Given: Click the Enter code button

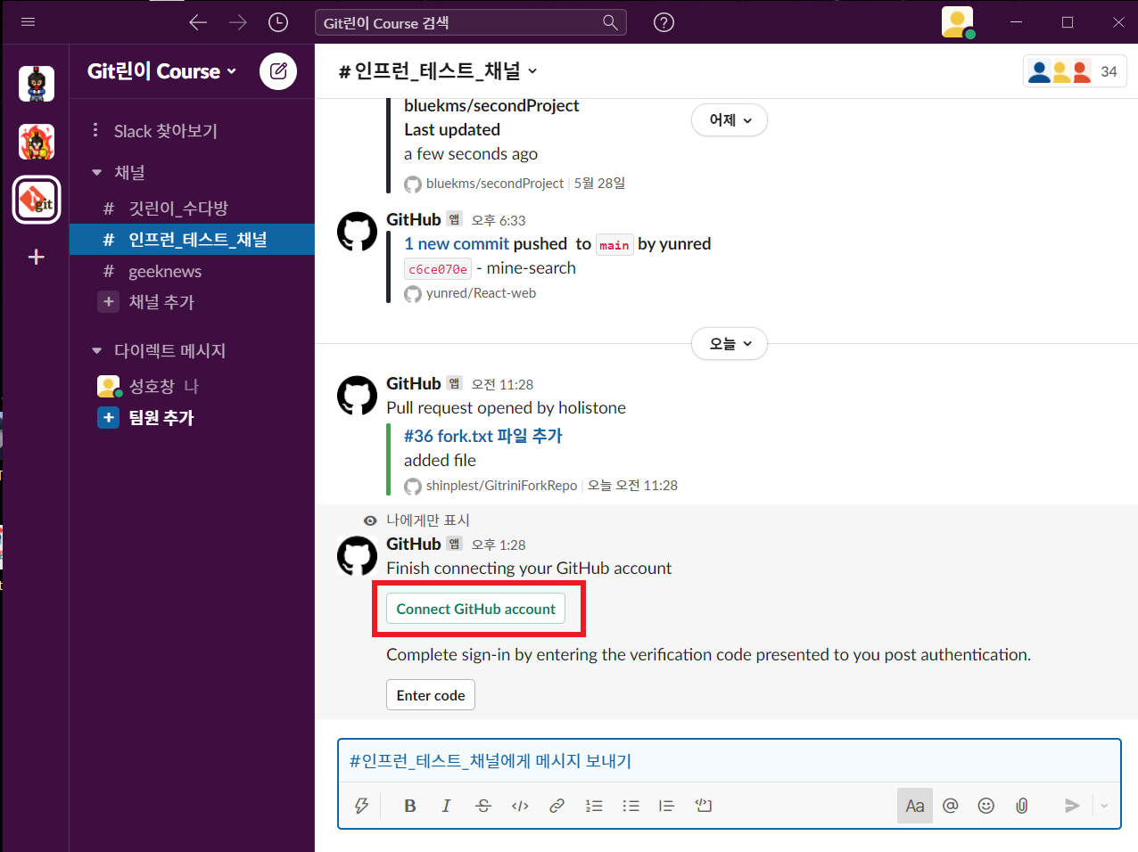Looking at the screenshot, I should click(x=431, y=695).
